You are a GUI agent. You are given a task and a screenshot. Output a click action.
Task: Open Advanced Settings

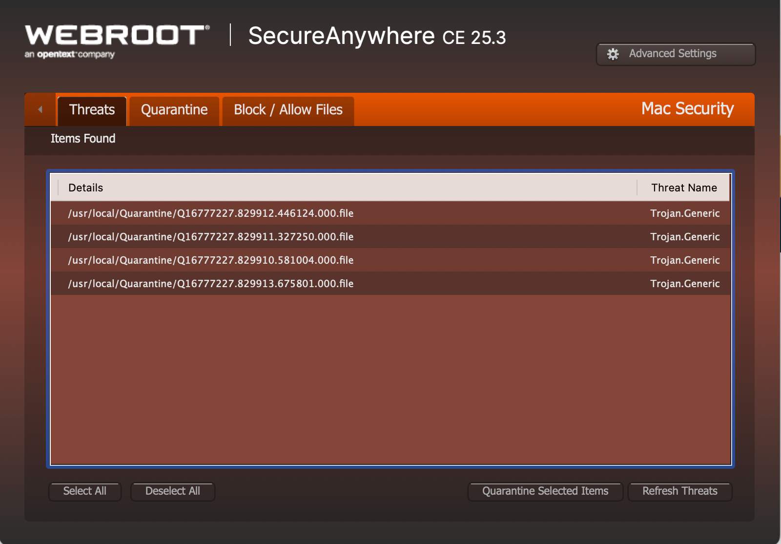pyautogui.click(x=676, y=54)
